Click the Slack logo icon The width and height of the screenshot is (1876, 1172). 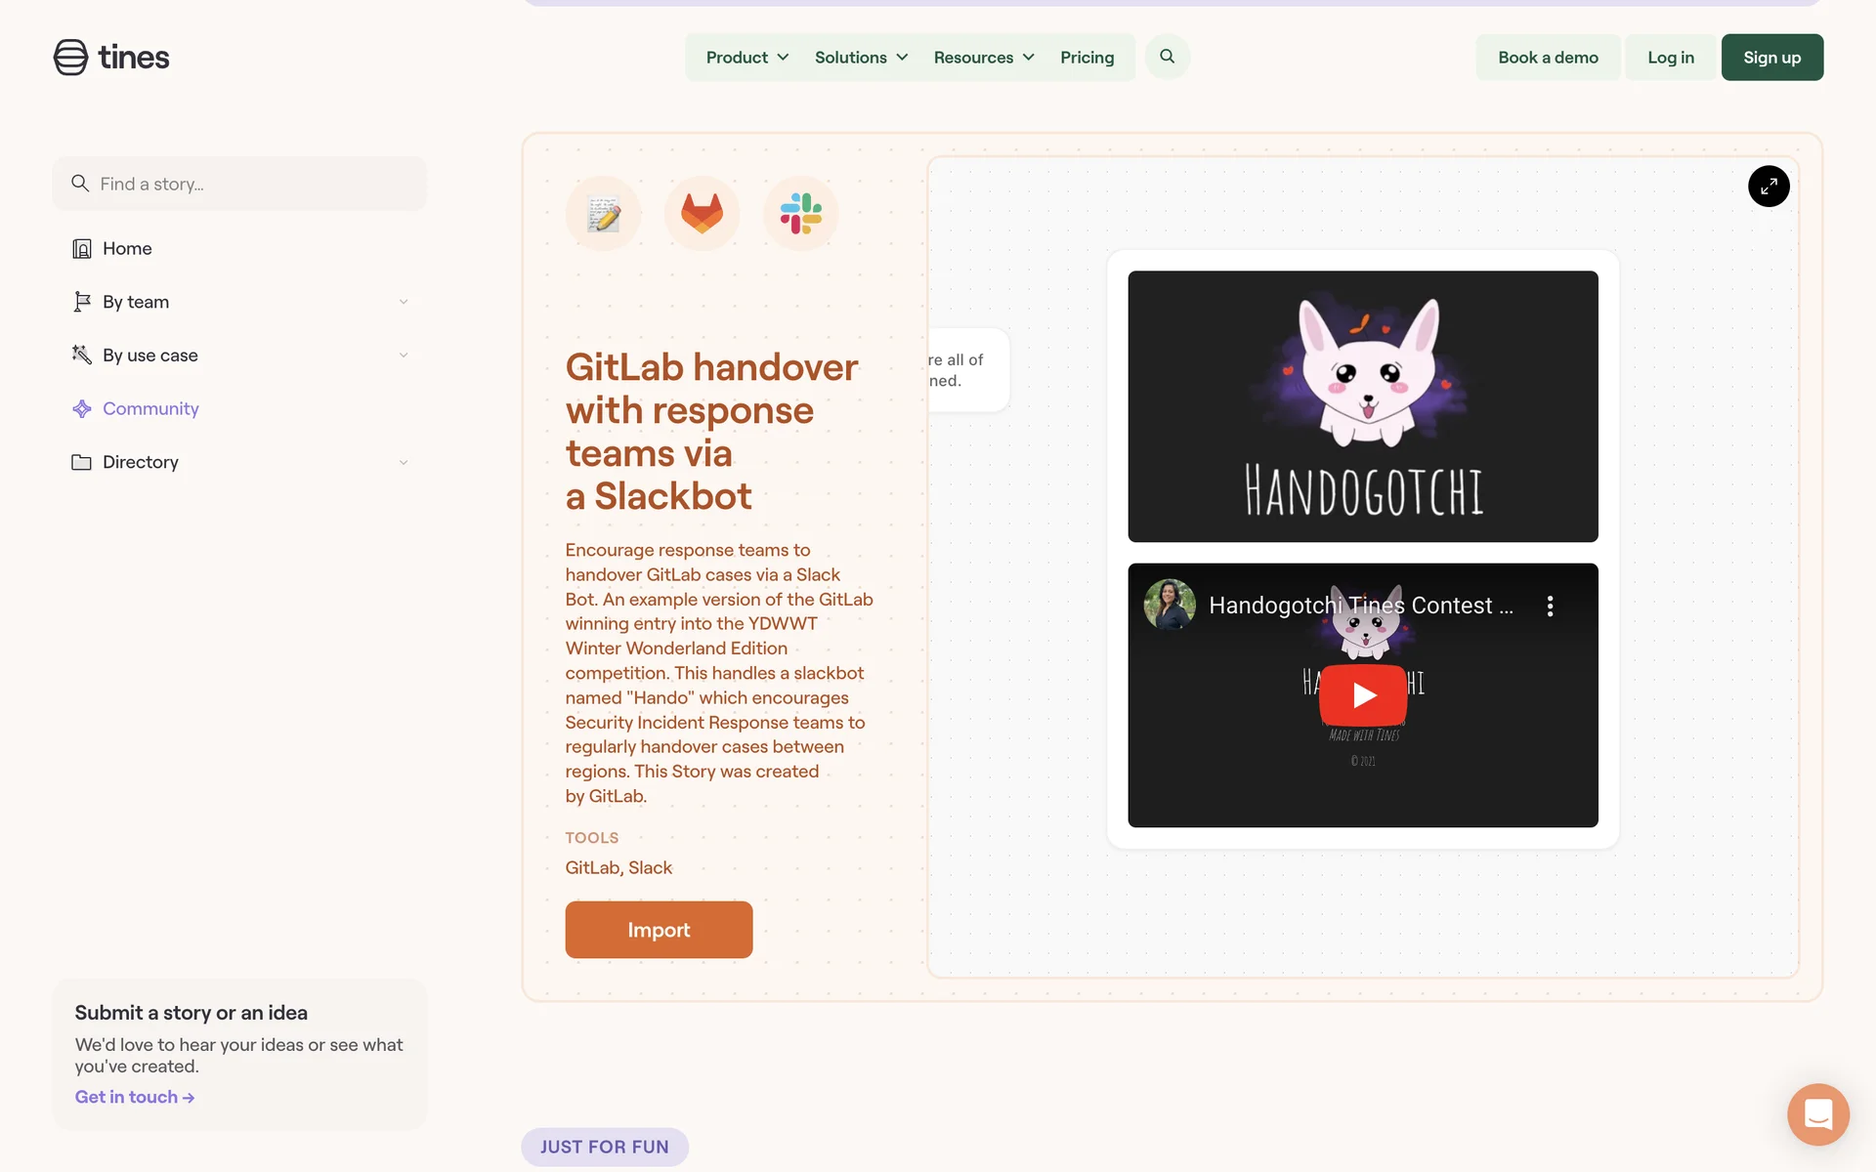[x=800, y=213]
